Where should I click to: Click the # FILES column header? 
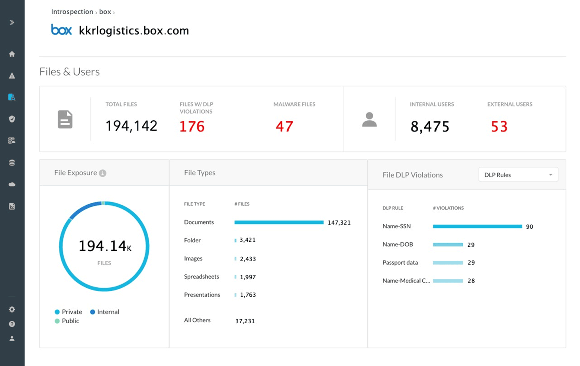click(242, 204)
